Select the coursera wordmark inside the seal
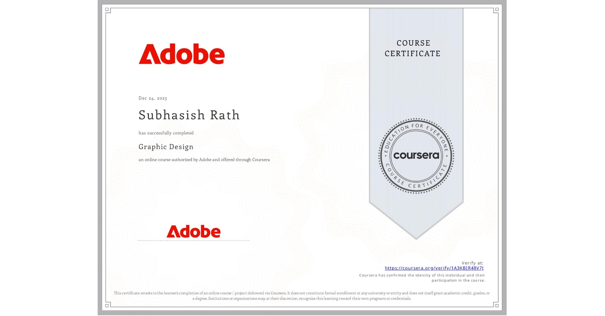This screenshot has height=316, width=605. coord(416,156)
